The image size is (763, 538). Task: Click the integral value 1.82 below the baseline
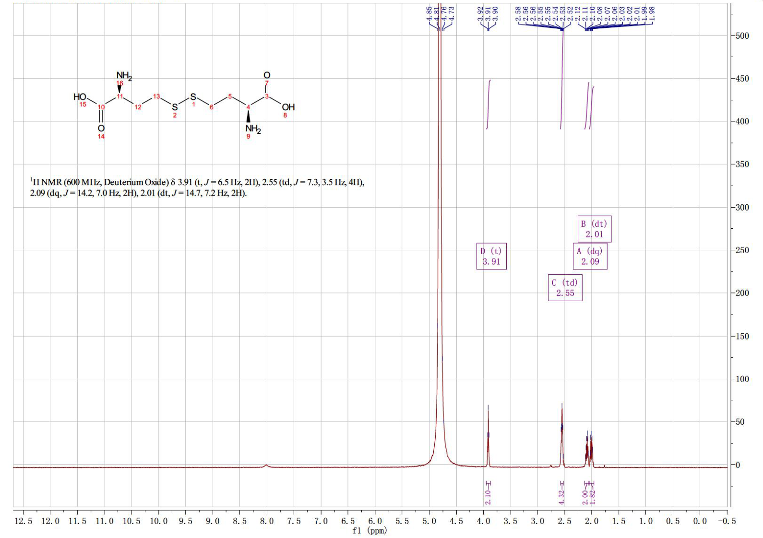593,497
